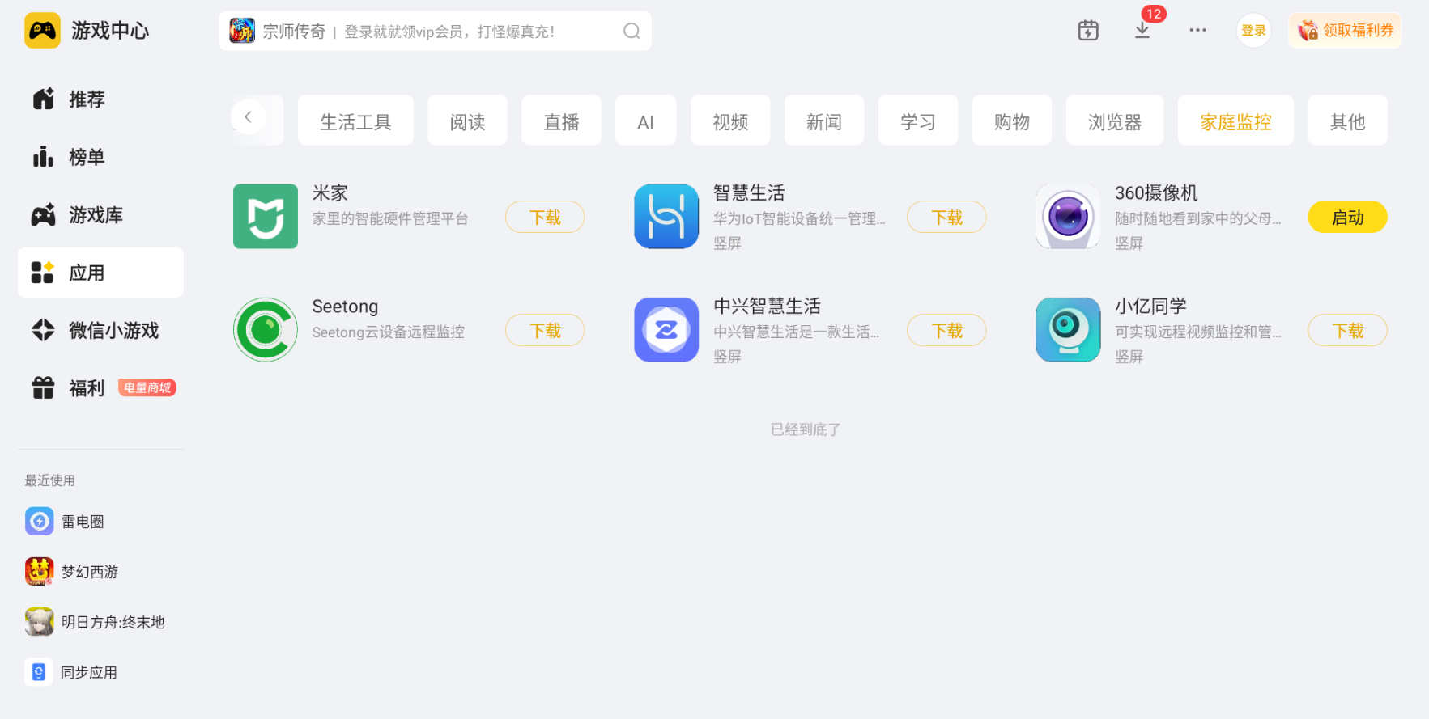Download the 智慧生活 app
The width and height of the screenshot is (1429, 719).
946,217
